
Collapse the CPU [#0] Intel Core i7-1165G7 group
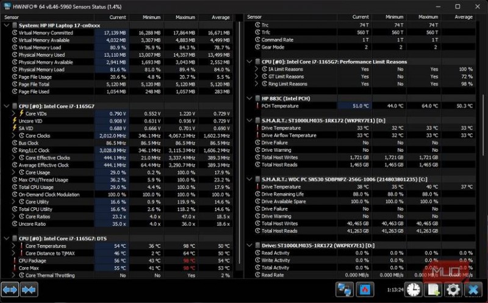click(6, 106)
